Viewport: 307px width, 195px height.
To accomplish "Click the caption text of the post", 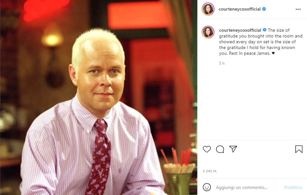I will coord(261,42).
